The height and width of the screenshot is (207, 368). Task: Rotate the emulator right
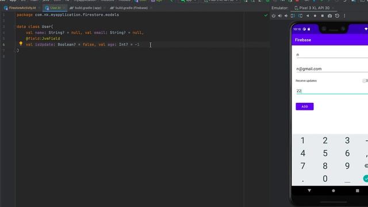pos(300,16)
